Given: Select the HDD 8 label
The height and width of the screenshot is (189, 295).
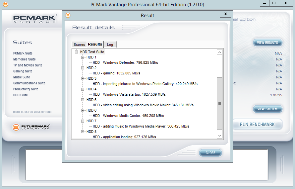Looking at the screenshot, I should coord(91,132).
